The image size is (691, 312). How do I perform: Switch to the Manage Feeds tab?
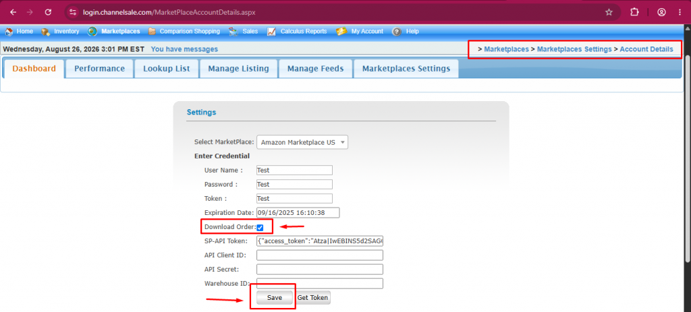tap(316, 69)
